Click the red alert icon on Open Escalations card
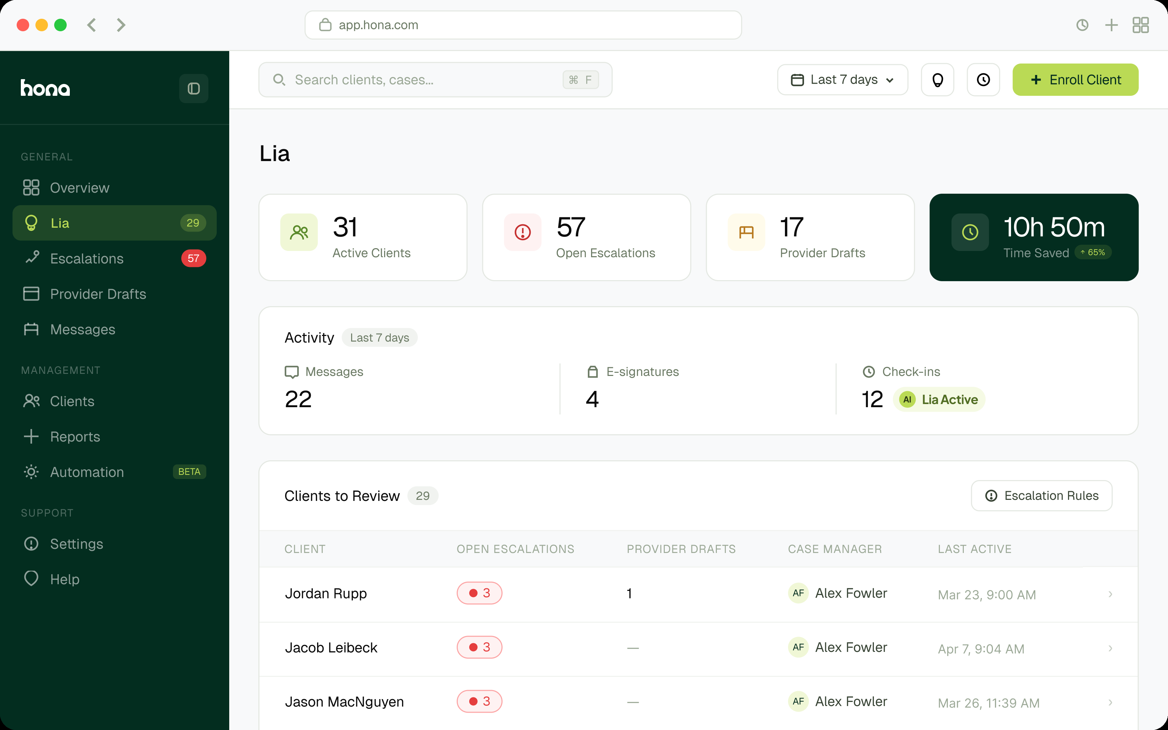Image resolution: width=1168 pixels, height=730 pixels. click(523, 232)
